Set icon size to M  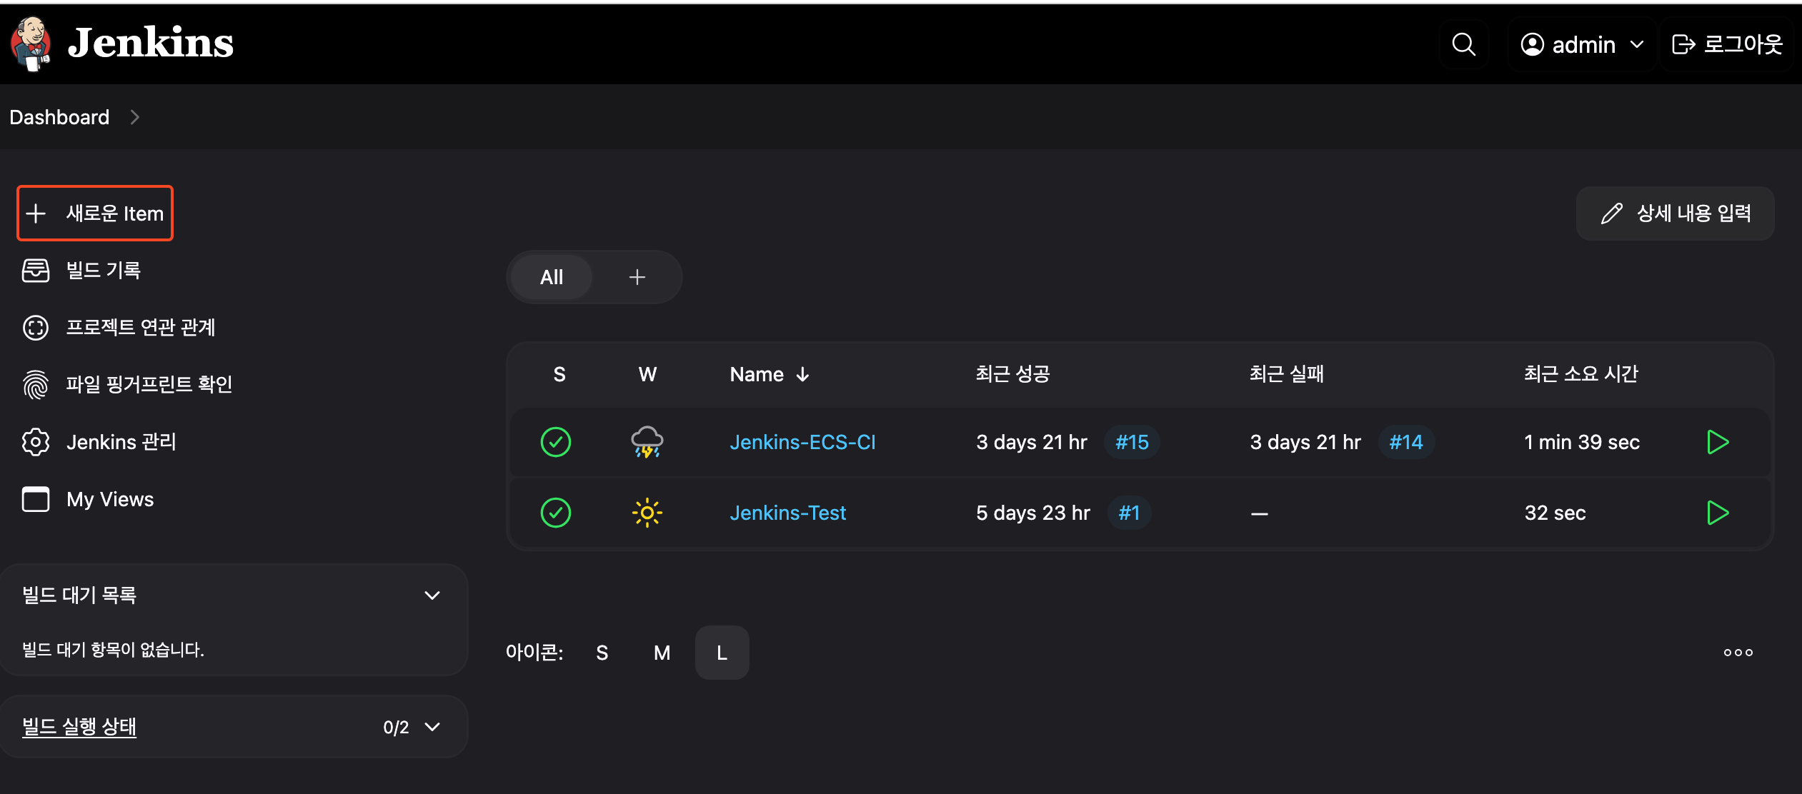[x=662, y=653]
